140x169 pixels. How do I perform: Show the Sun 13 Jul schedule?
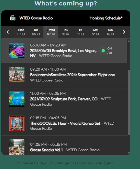(110, 32)
